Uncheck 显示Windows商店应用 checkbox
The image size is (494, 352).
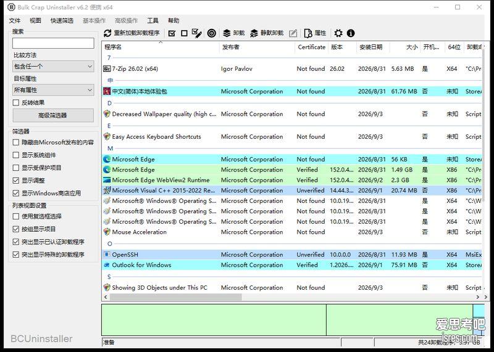(16, 193)
